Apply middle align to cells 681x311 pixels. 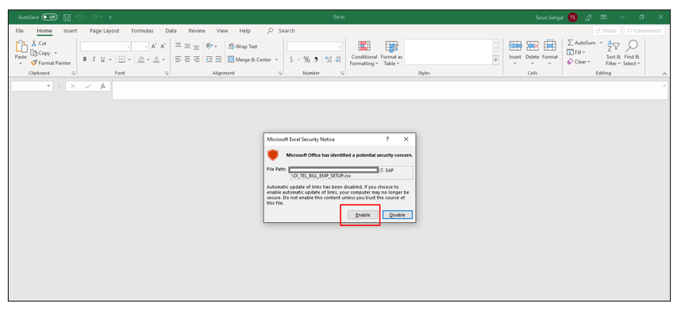187,46
